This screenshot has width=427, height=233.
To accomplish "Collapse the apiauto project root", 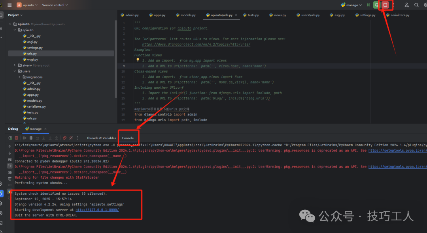I will coord(9,24).
